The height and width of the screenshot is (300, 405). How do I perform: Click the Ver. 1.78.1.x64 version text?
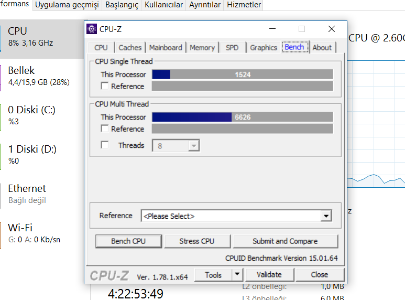coord(162,277)
